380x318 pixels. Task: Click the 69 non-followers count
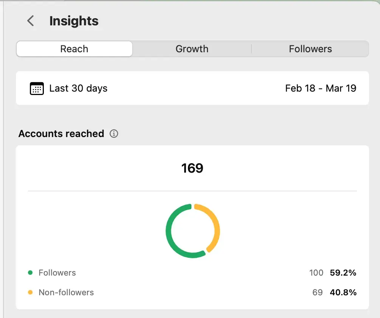click(x=318, y=292)
